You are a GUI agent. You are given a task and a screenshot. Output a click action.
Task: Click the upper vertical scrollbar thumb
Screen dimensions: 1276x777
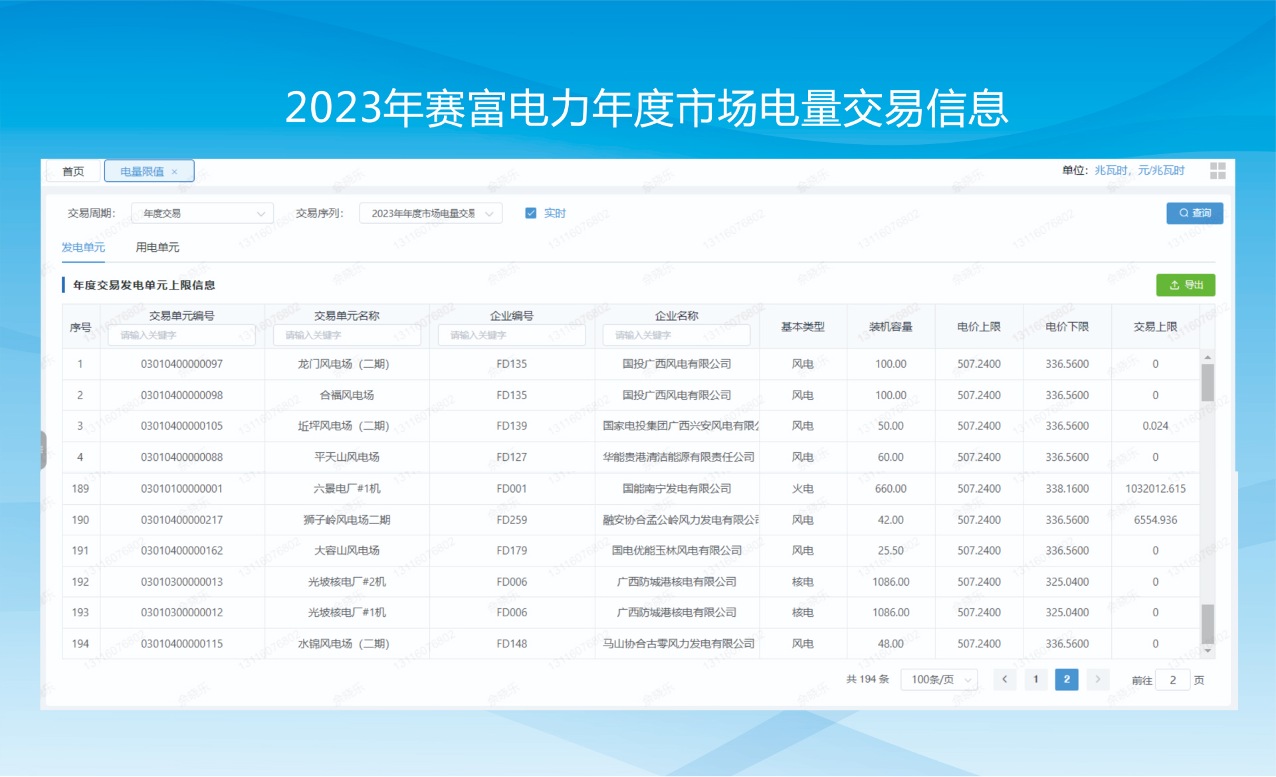pyautogui.click(x=1208, y=383)
